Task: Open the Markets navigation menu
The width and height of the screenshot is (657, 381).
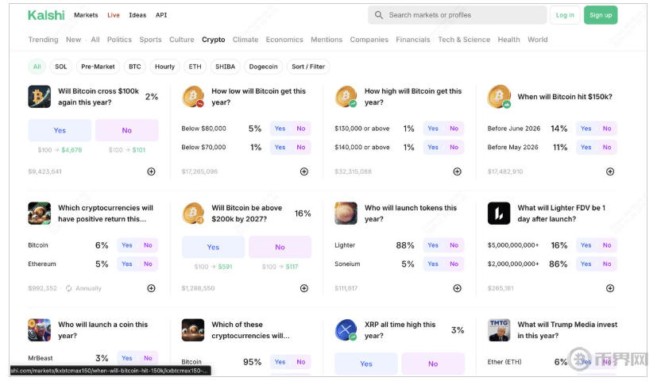Action: (x=86, y=15)
